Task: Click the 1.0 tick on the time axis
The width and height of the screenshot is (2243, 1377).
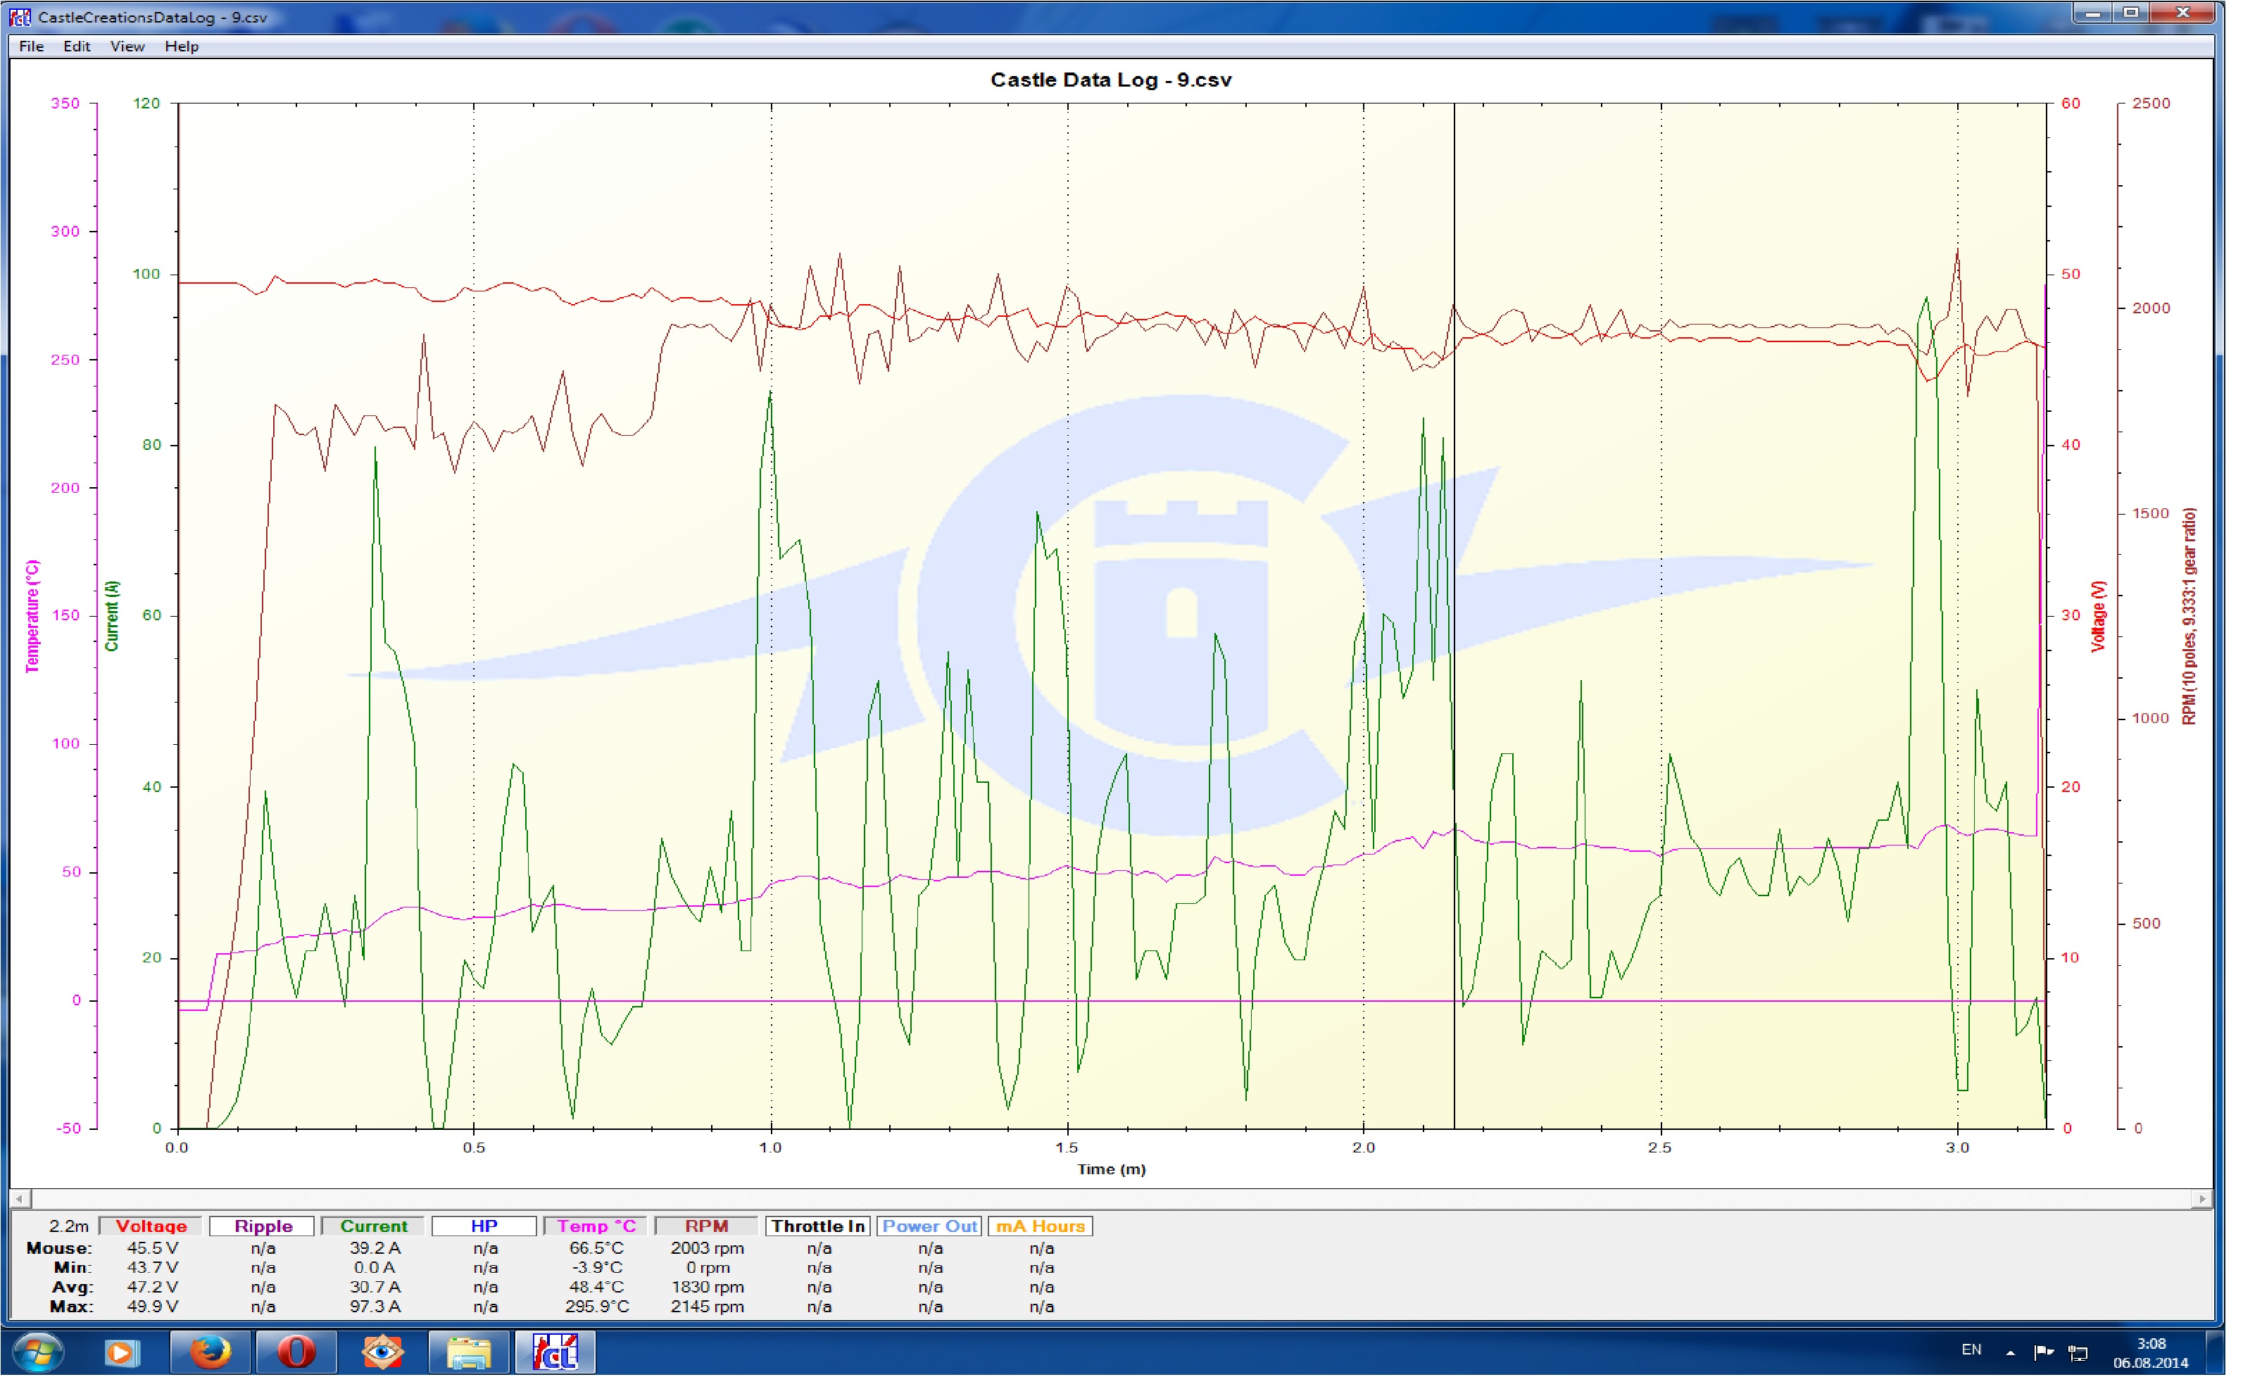Action: click(x=770, y=1147)
